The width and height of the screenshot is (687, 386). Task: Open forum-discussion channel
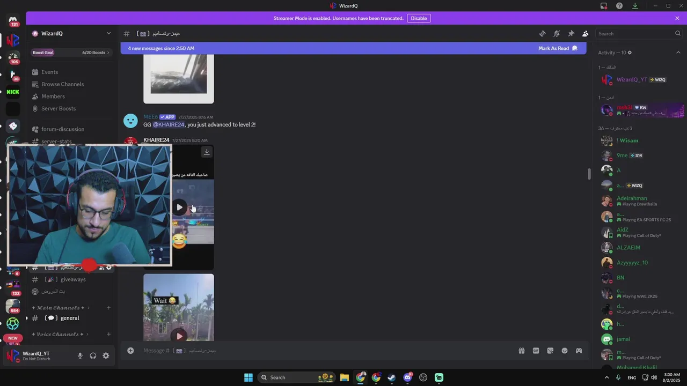(72, 129)
